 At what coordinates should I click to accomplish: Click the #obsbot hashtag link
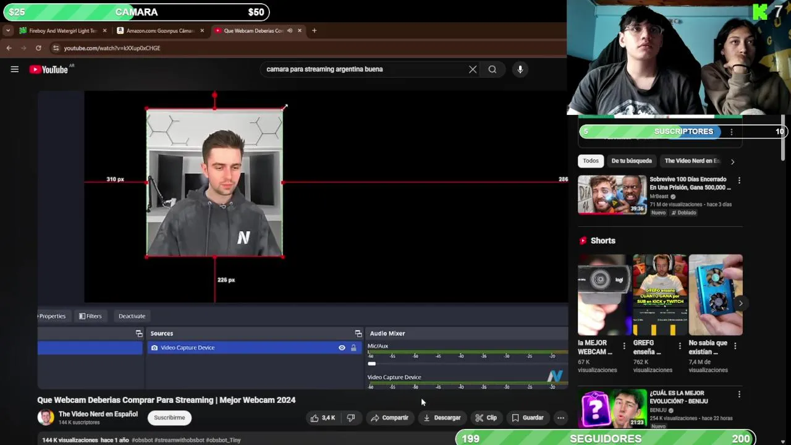tap(142, 440)
